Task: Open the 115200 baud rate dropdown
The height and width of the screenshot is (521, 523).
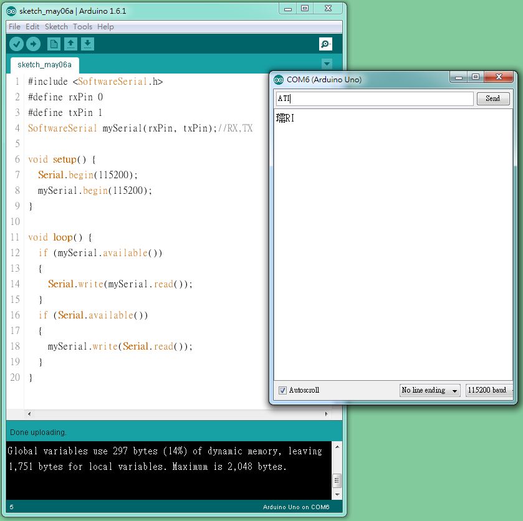Action: tap(489, 390)
